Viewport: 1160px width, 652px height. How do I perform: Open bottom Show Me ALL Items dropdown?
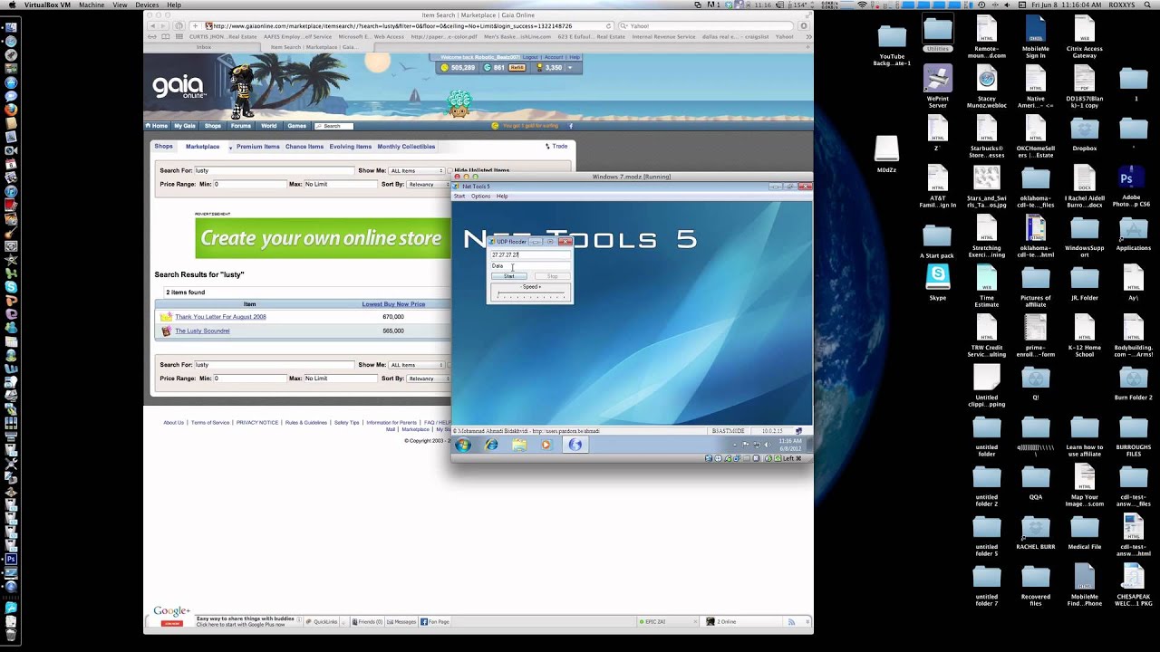pyautogui.click(x=417, y=365)
